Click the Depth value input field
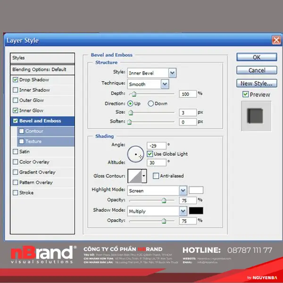283x283 pixels. [188, 94]
